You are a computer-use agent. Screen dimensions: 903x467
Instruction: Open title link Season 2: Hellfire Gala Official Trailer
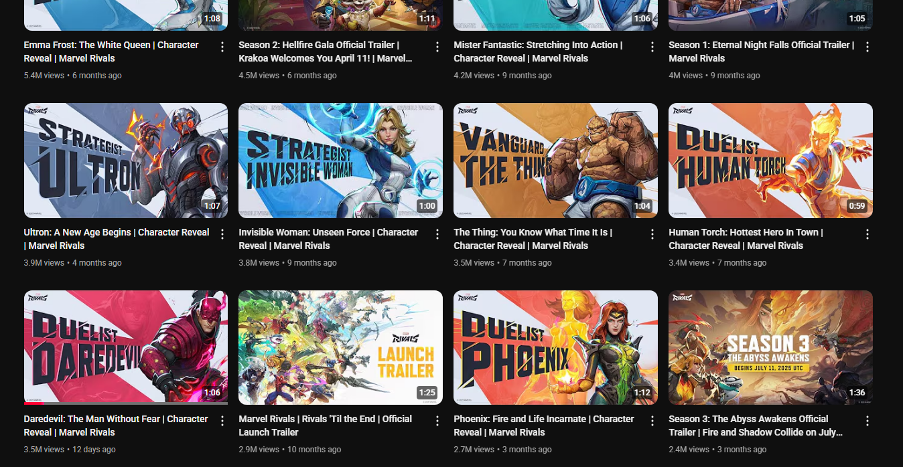coord(326,52)
